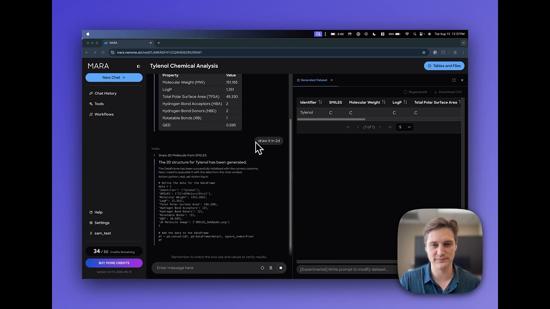Viewport: 550px width, 309px height.
Task: Click the Tylenol Chemical Analysis title
Action: click(x=184, y=66)
